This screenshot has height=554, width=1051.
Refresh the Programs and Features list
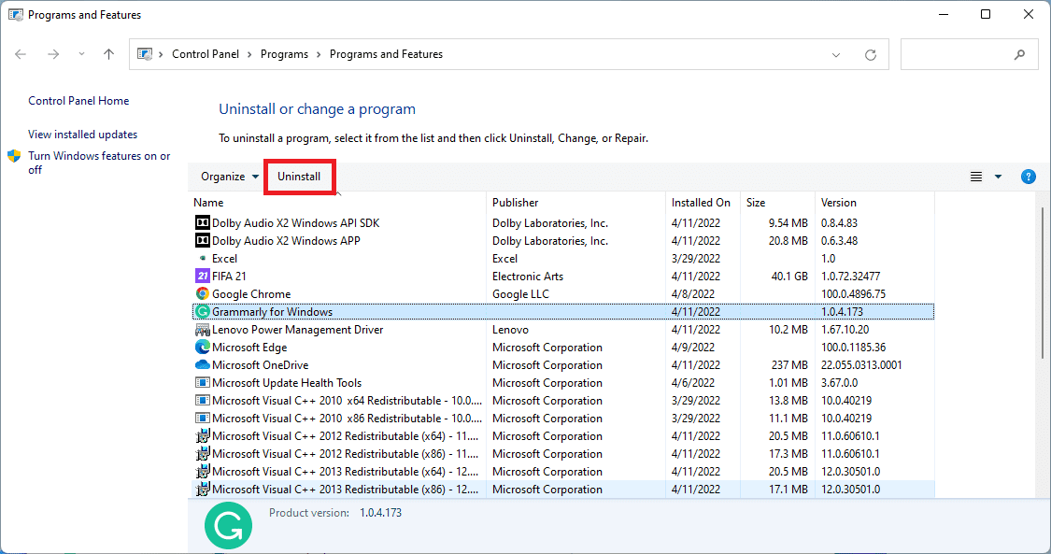pos(871,55)
